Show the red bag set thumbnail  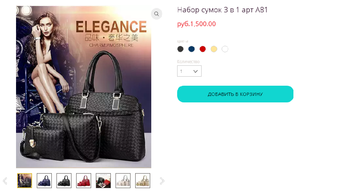(x=84, y=180)
